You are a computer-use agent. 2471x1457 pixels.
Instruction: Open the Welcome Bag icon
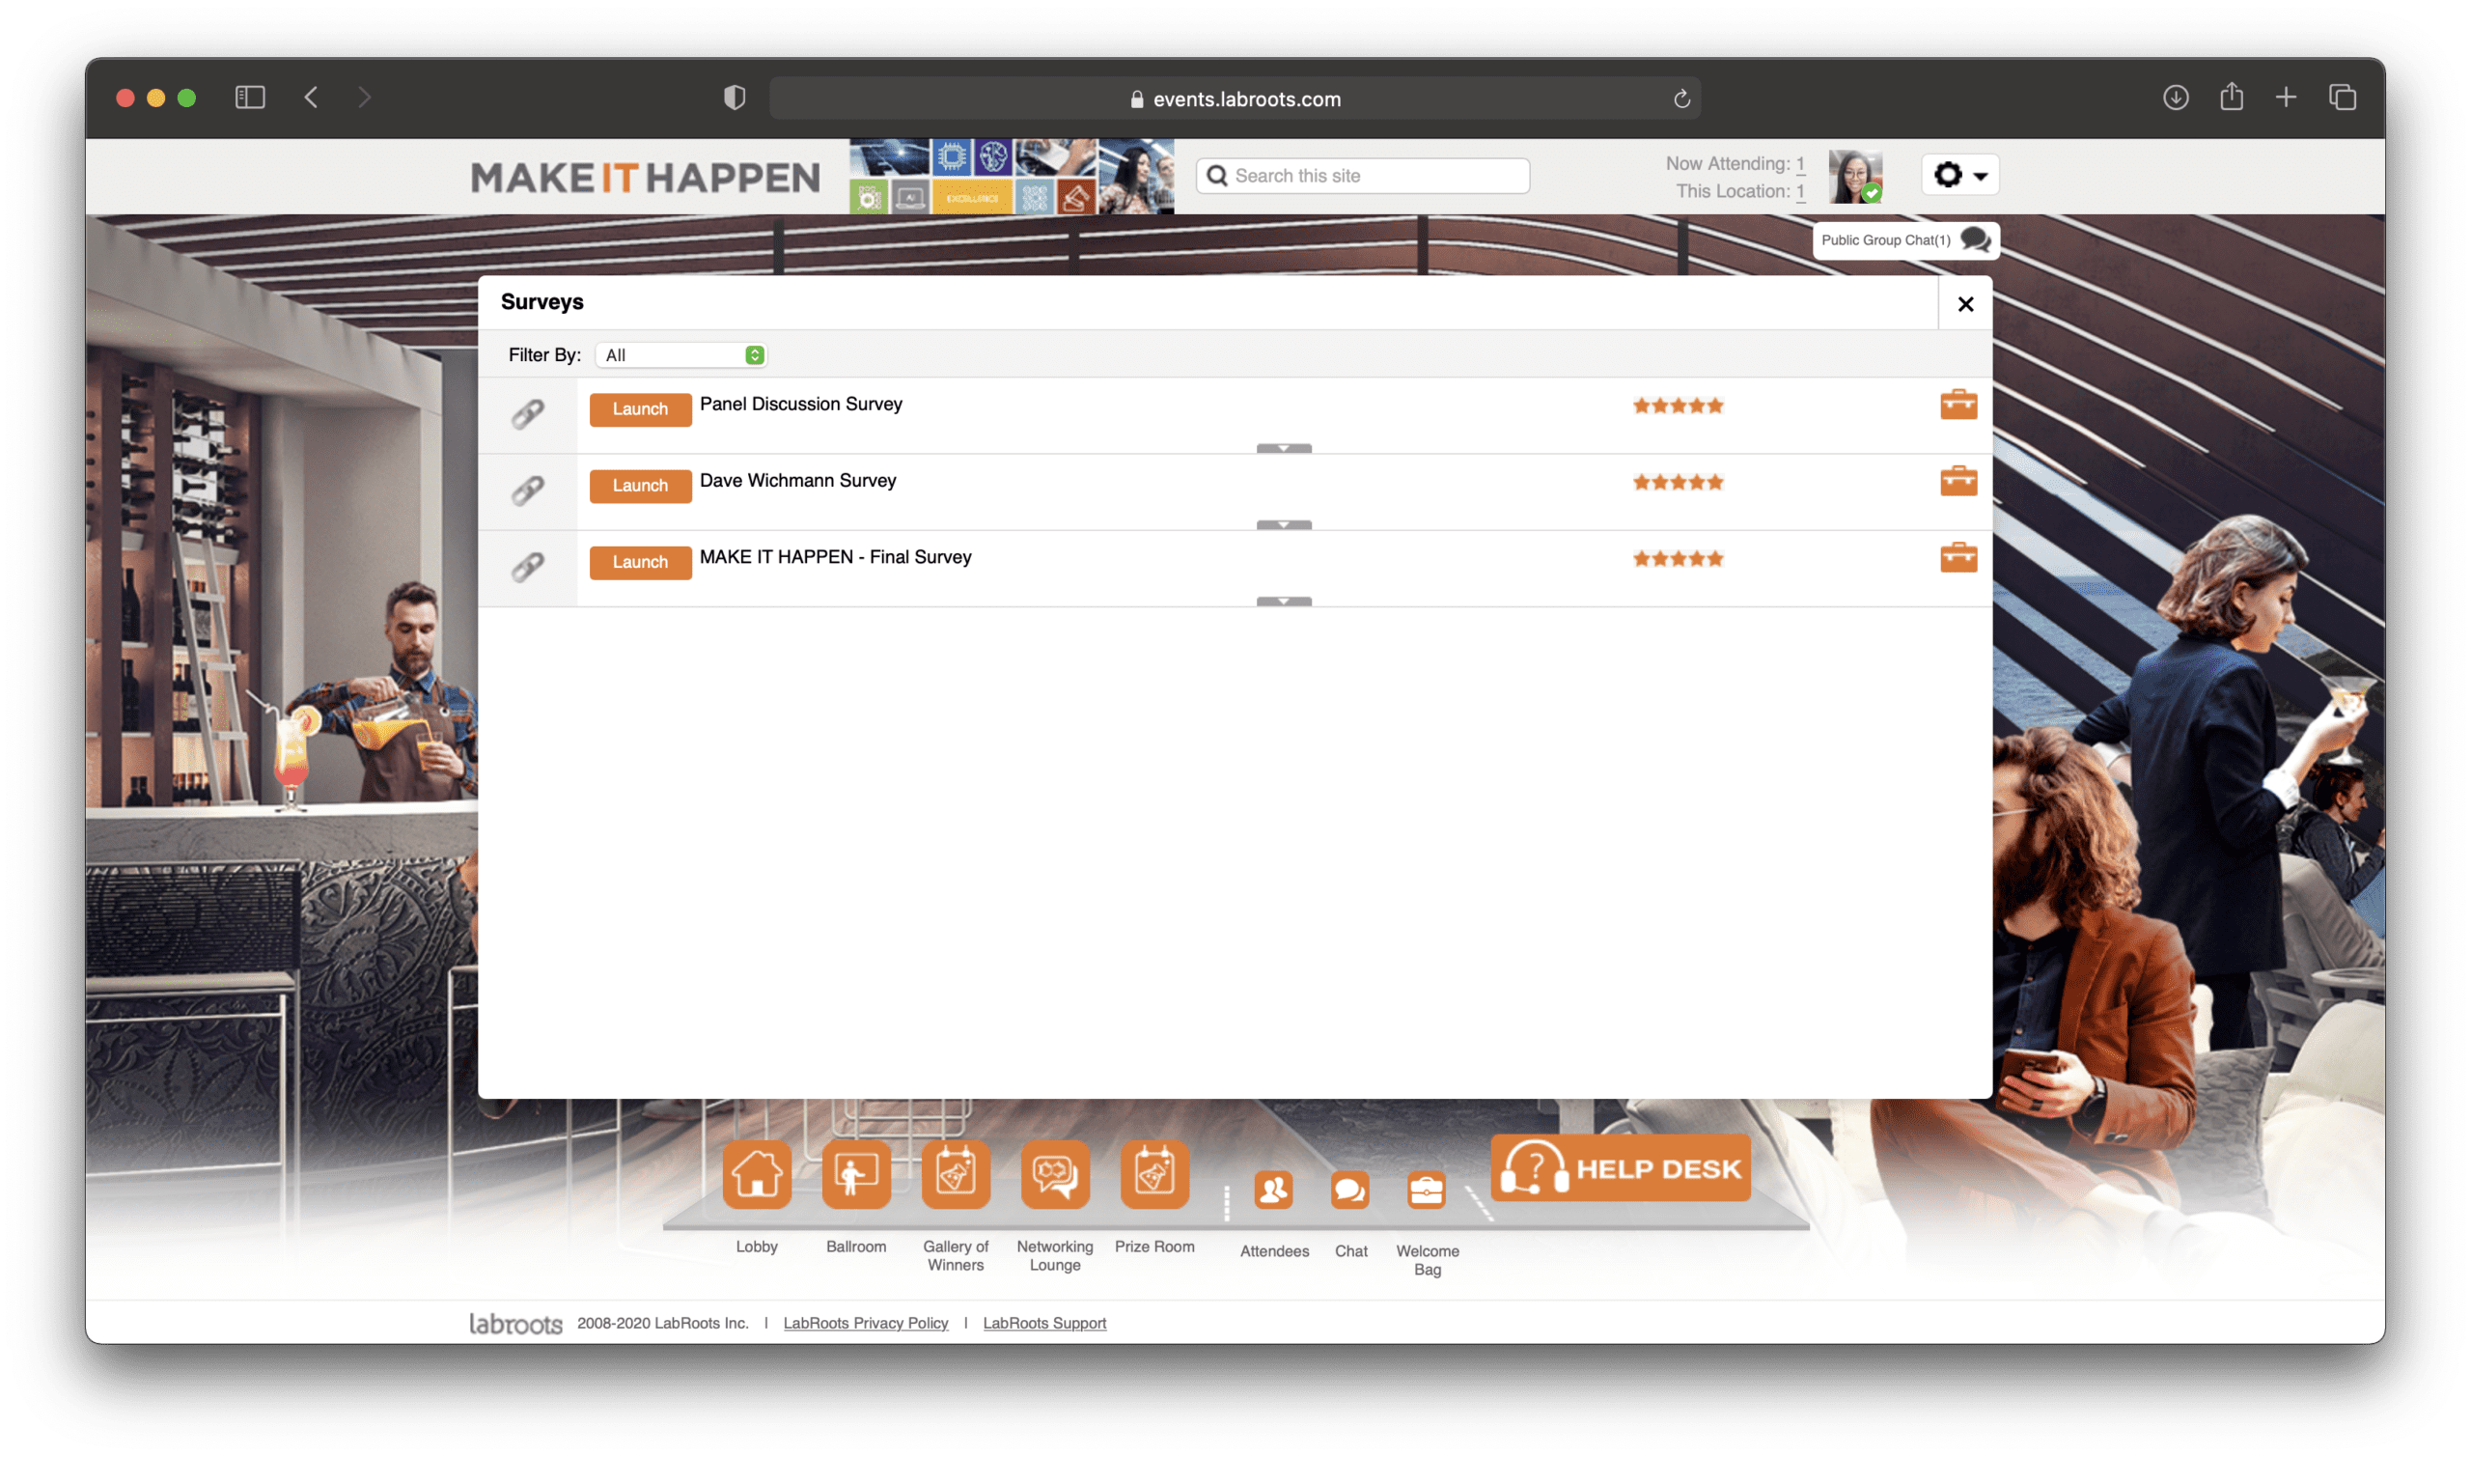click(x=1426, y=1191)
